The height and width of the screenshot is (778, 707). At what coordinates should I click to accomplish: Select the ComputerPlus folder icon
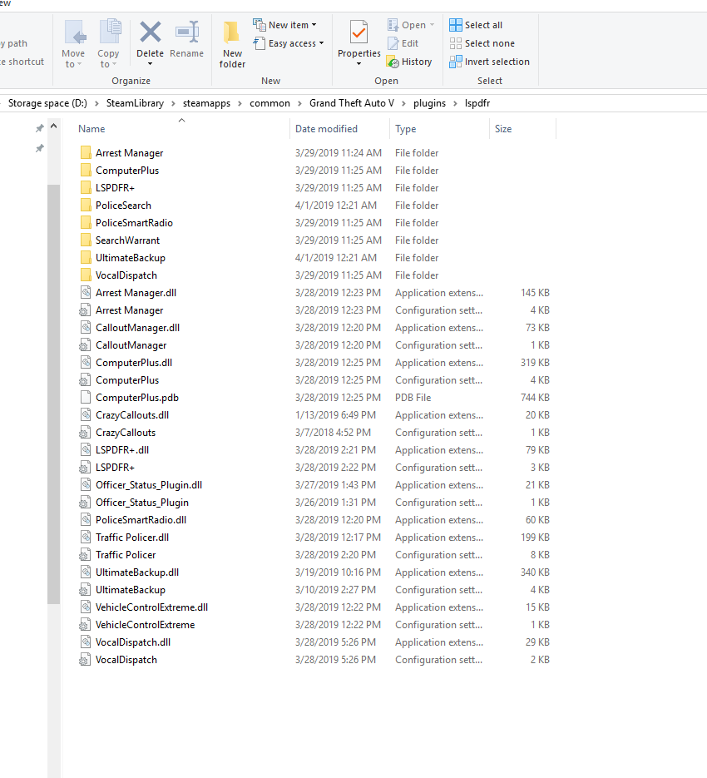(x=86, y=171)
